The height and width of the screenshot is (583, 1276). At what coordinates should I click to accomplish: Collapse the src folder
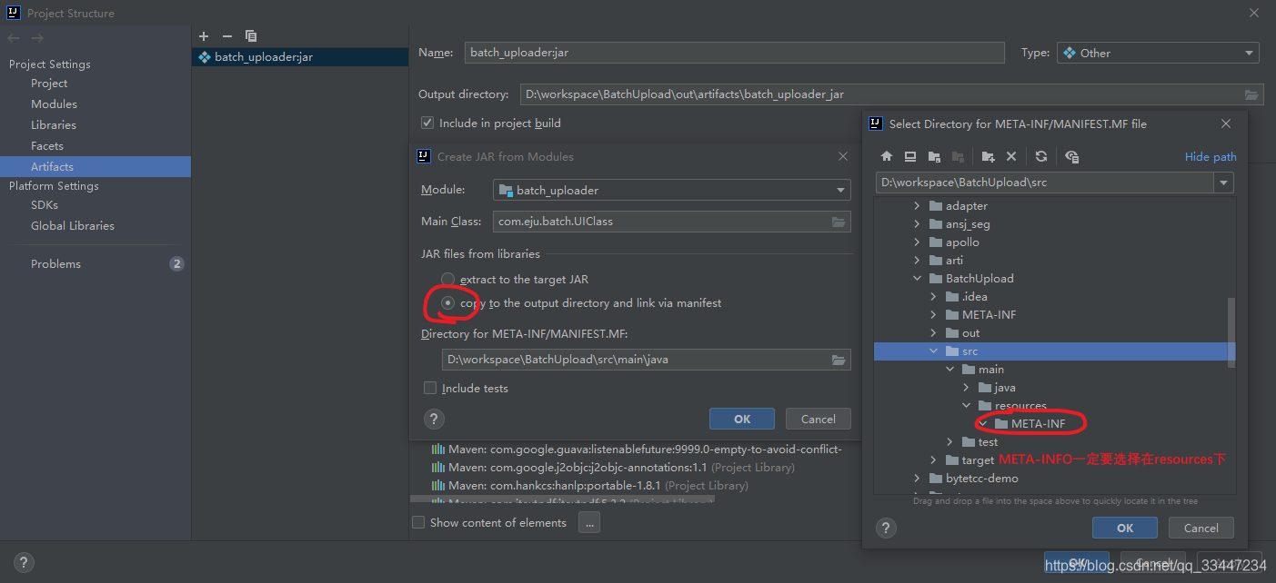click(x=933, y=351)
